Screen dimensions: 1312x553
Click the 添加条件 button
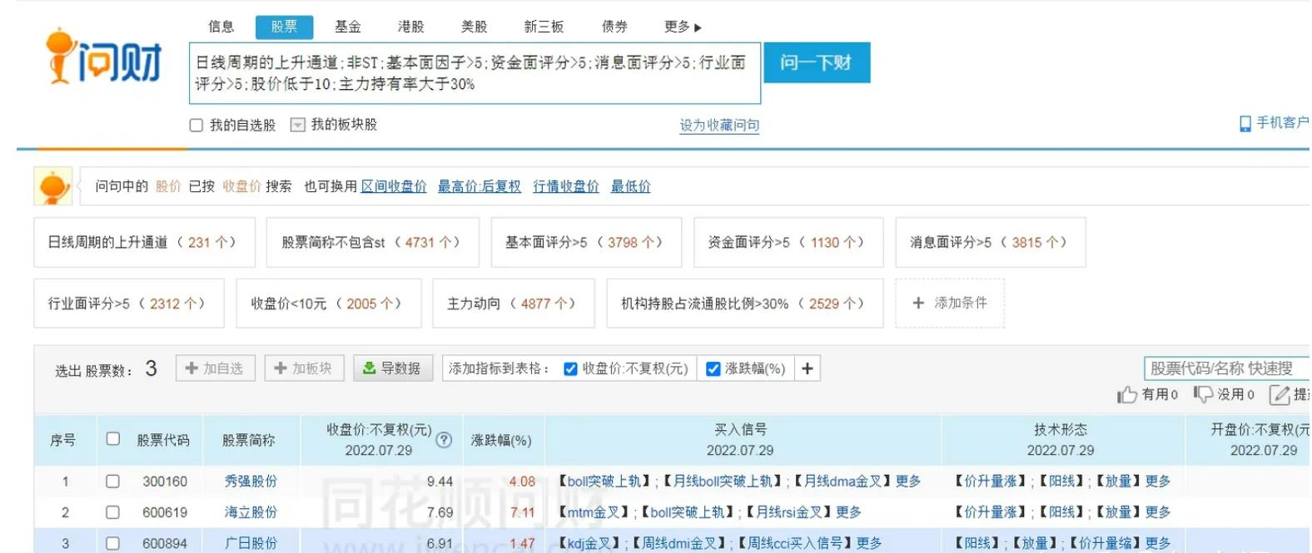coord(950,303)
